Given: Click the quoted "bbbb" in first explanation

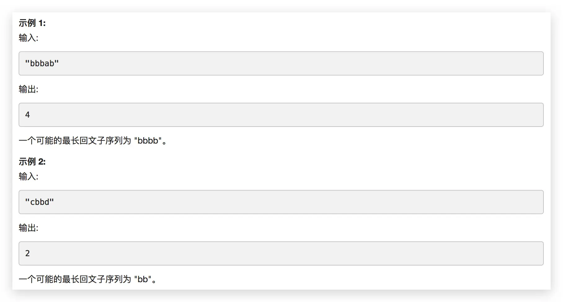Looking at the screenshot, I should point(148,141).
